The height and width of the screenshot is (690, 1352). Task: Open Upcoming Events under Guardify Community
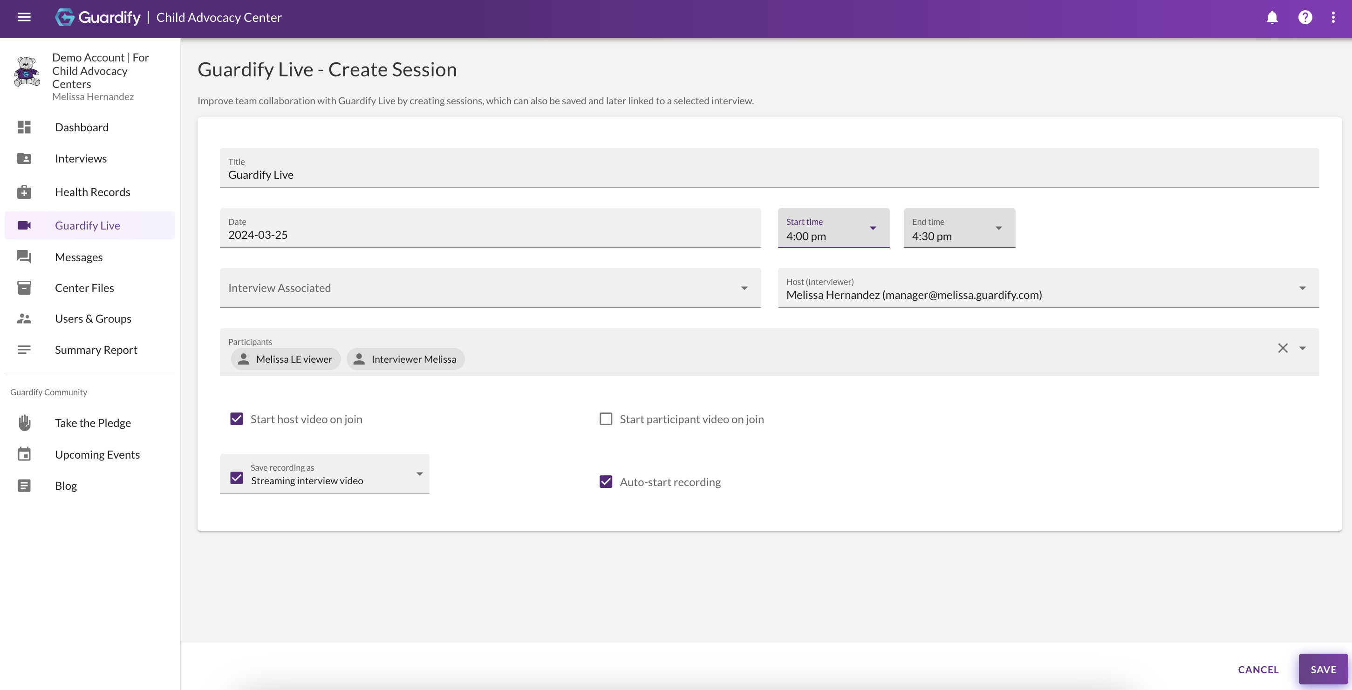click(98, 454)
